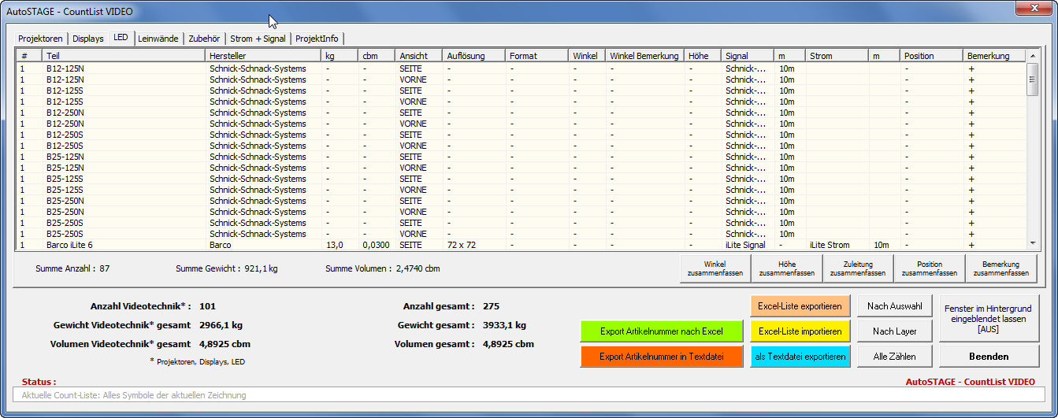Open the Strom + Signal tab
Screen dimensions: 1058x418
(x=258, y=39)
